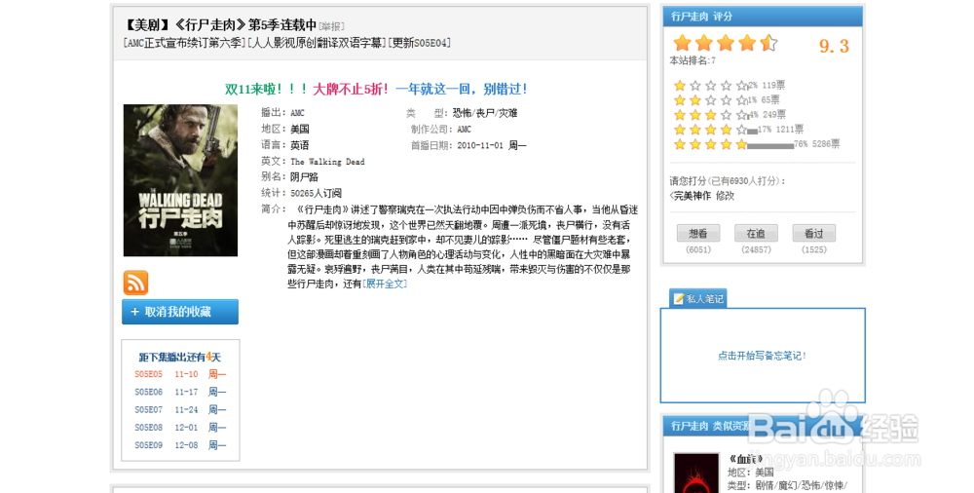Click the 想看 button
The height and width of the screenshot is (493, 974).
pyautogui.click(x=698, y=233)
